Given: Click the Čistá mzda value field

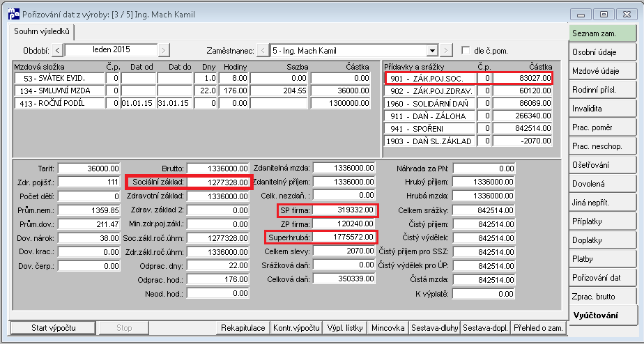Looking at the screenshot, I should tap(484, 280).
